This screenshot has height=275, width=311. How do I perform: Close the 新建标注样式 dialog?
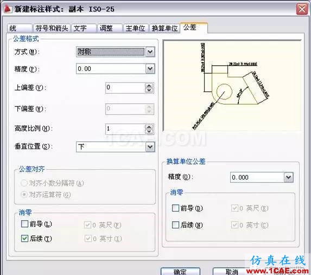pos(302,9)
